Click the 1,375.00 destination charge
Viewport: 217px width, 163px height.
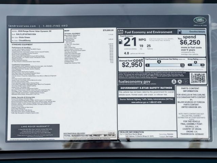(x=111, y=133)
